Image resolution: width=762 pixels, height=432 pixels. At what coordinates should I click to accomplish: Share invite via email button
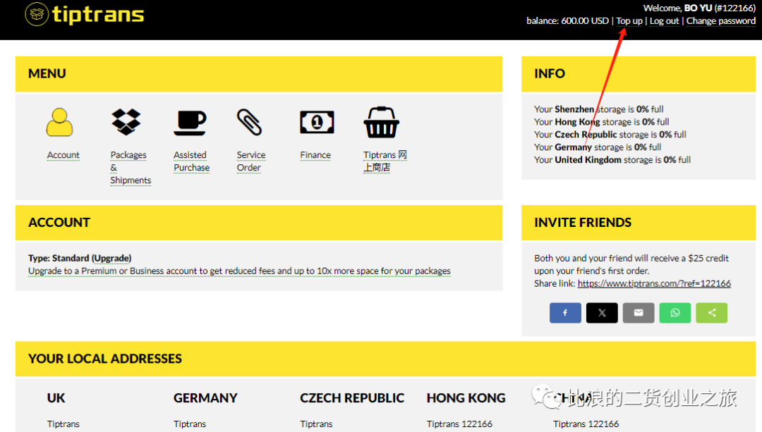pos(639,313)
